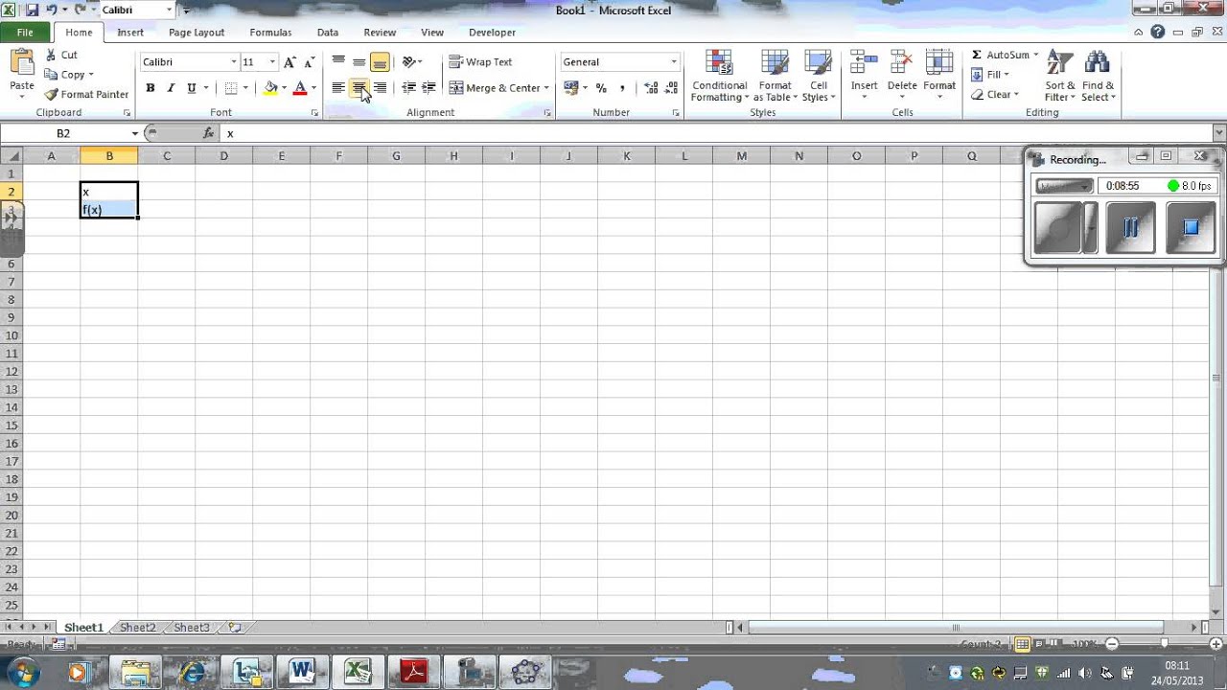
Task: Click the Wrap Text button
Action: click(481, 62)
